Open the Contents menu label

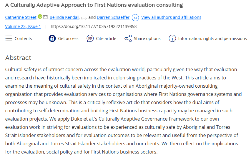[23, 39]
